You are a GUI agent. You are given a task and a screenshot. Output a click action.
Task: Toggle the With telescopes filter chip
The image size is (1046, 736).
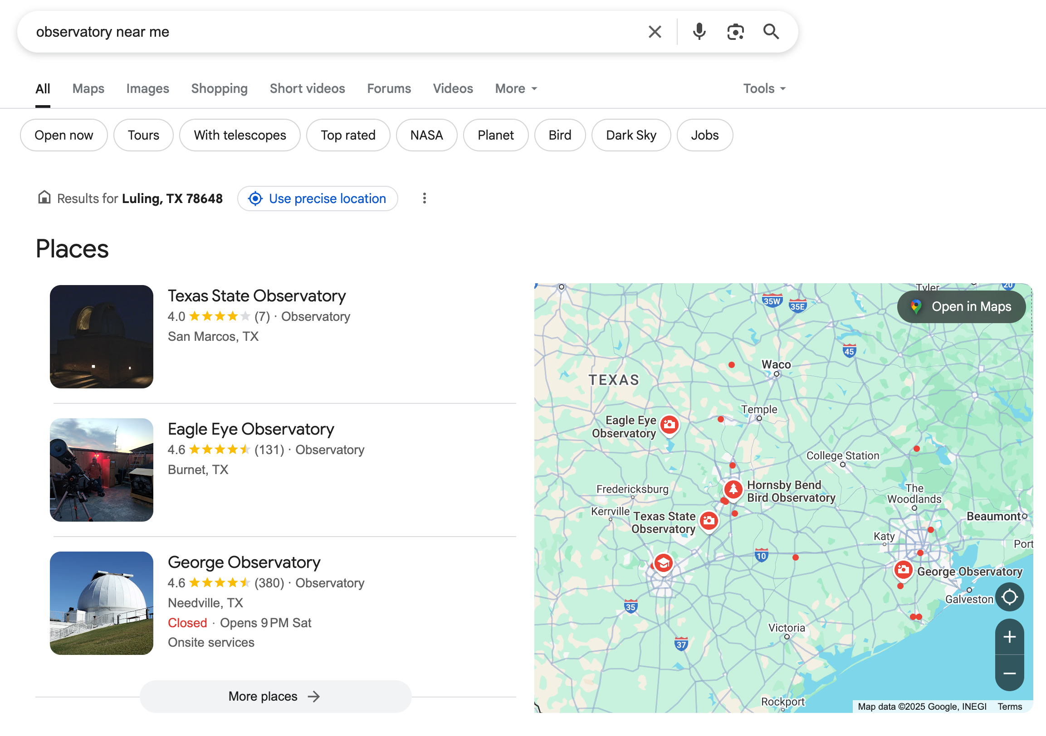[x=240, y=135]
